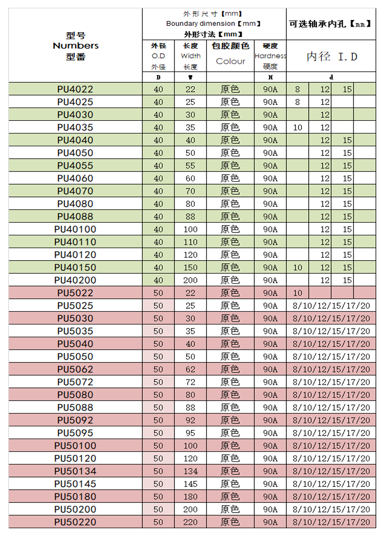Select the O.D column header

click(158, 56)
